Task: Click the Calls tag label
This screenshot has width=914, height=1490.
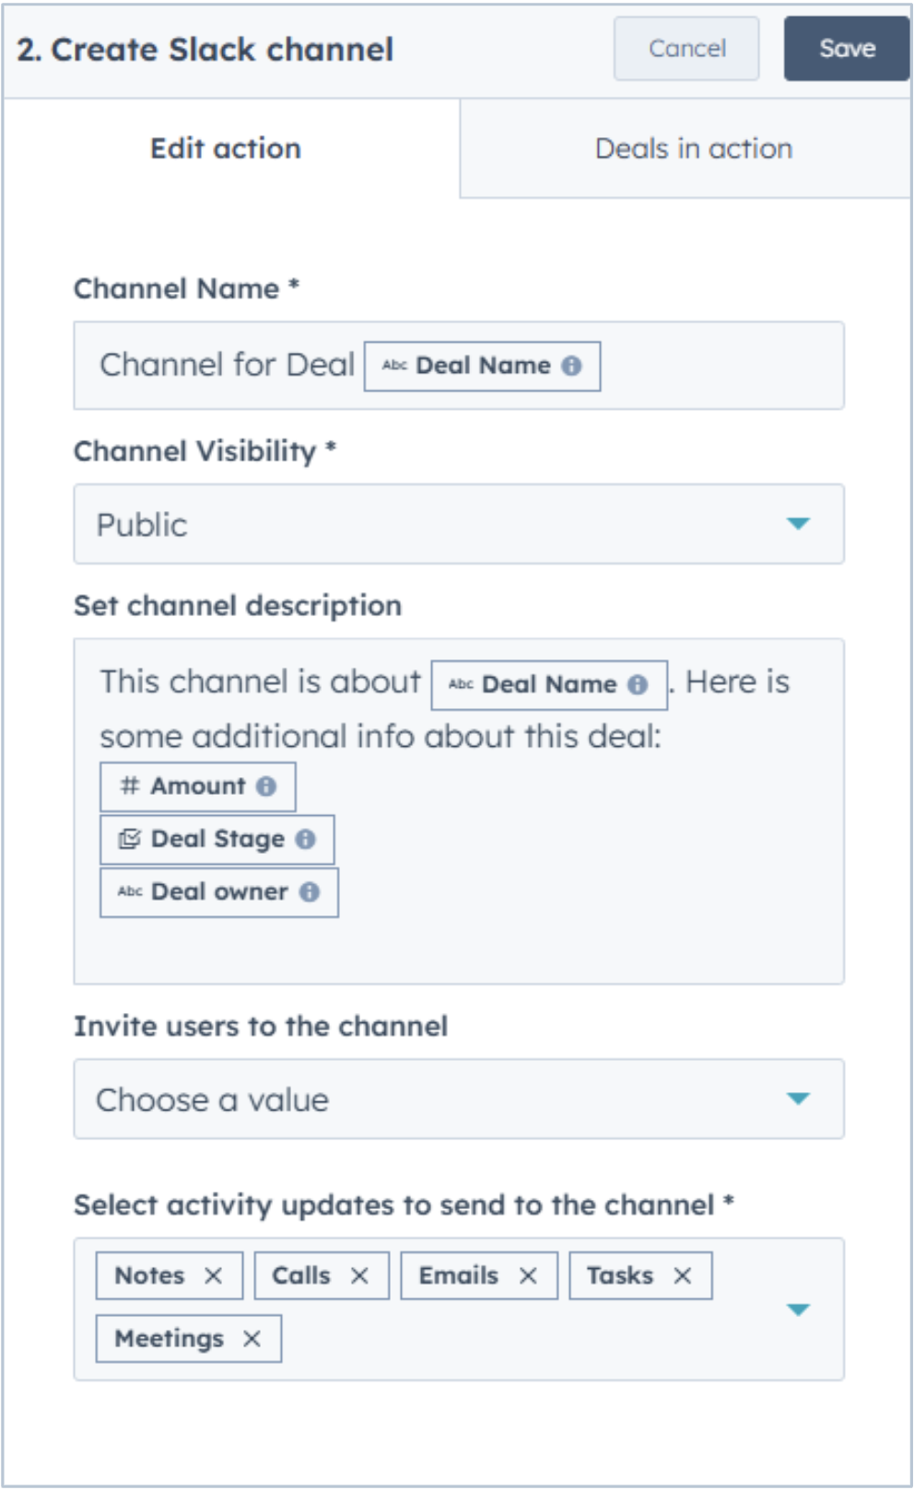Action: coord(300,1275)
